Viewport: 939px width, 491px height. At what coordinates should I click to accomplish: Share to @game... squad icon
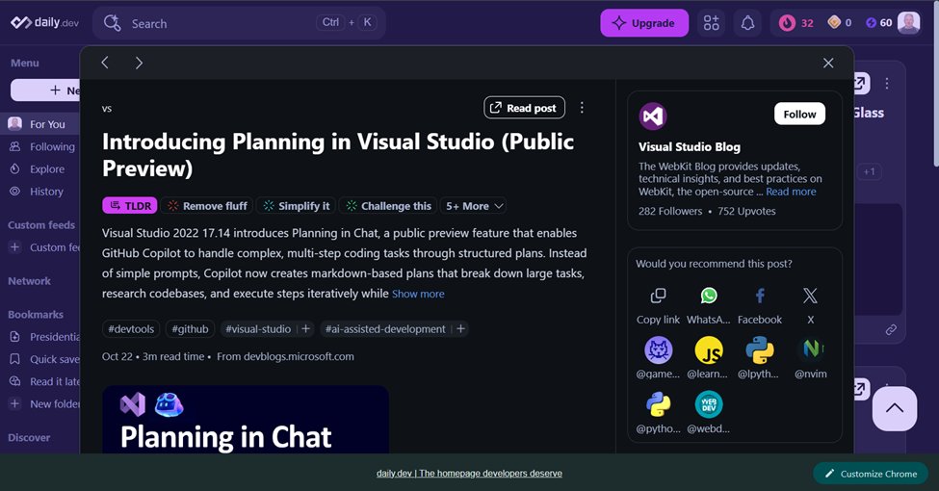[x=658, y=350]
